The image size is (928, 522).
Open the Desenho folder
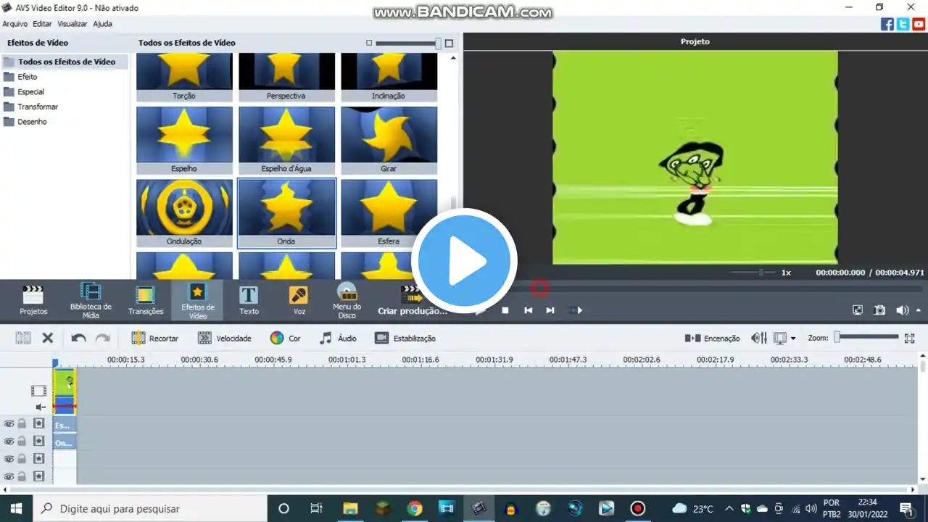[32, 122]
